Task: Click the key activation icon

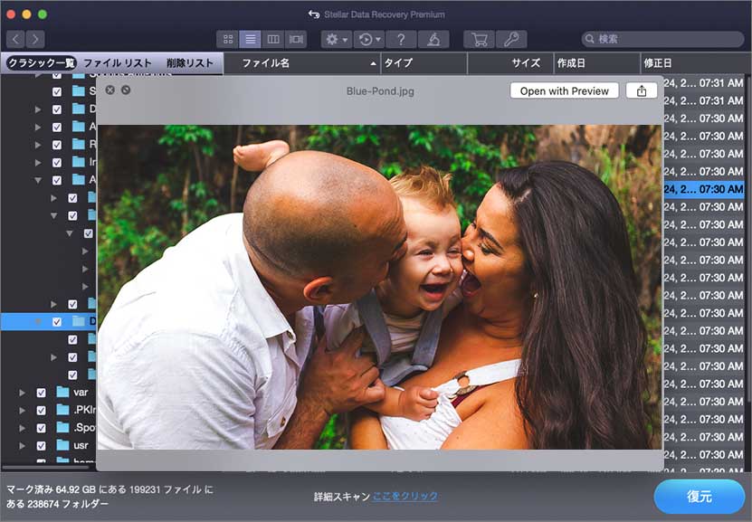Action: tap(510, 40)
